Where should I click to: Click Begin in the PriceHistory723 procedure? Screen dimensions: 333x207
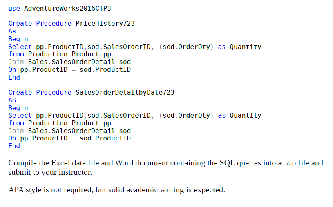click(18, 39)
